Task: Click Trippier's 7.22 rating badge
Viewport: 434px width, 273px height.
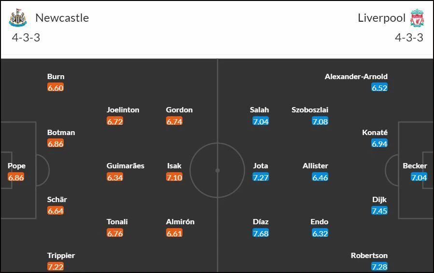Action: coord(56,267)
